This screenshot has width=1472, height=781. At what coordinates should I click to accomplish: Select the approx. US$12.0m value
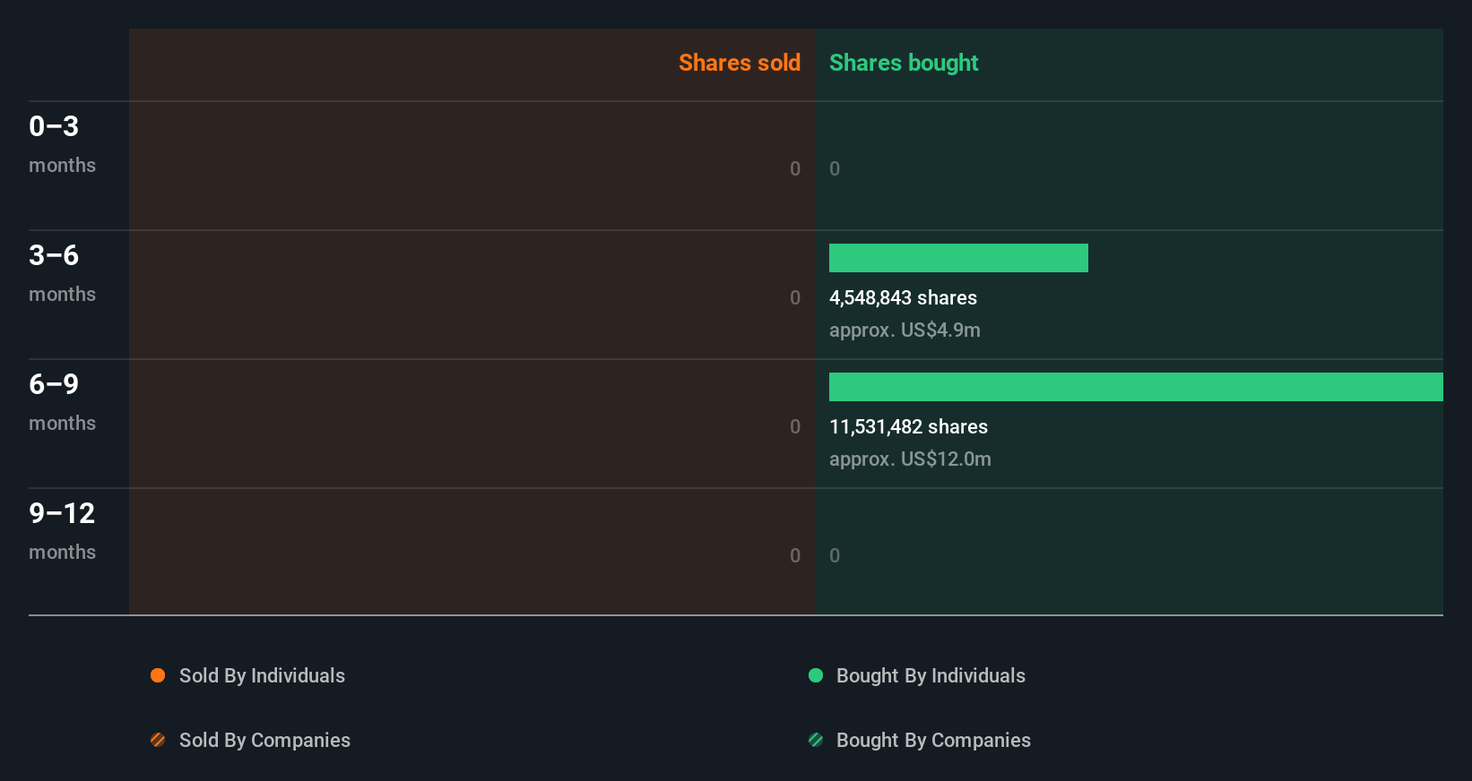pos(910,459)
